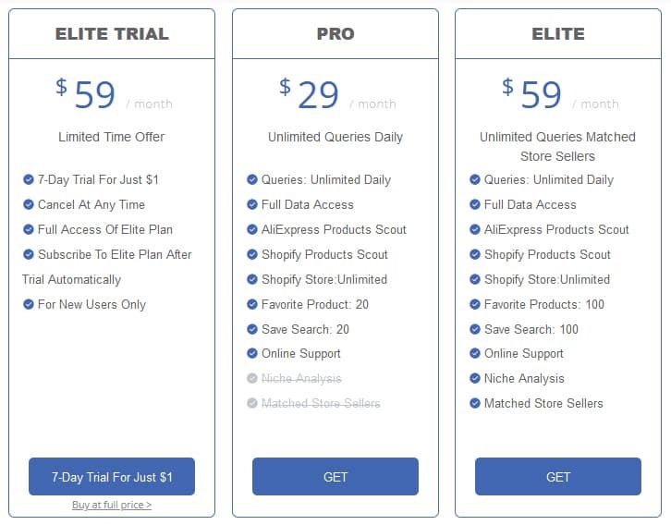Click checkmark next to Favorite Products: 100
This screenshot has width=671, height=525.
[x=474, y=304]
